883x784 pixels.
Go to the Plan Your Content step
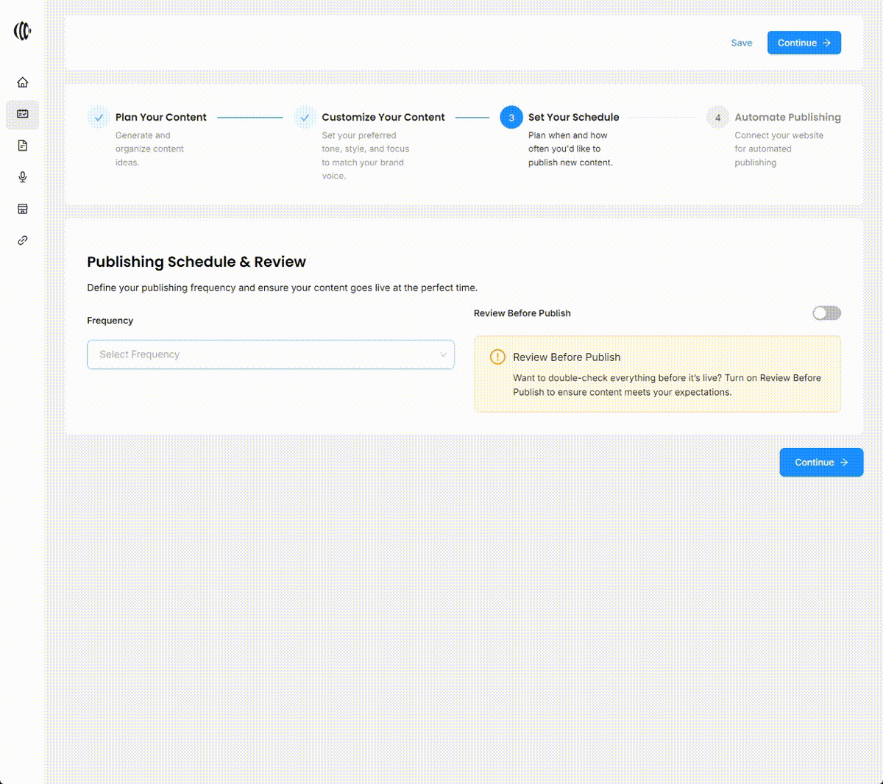[x=160, y=117]
